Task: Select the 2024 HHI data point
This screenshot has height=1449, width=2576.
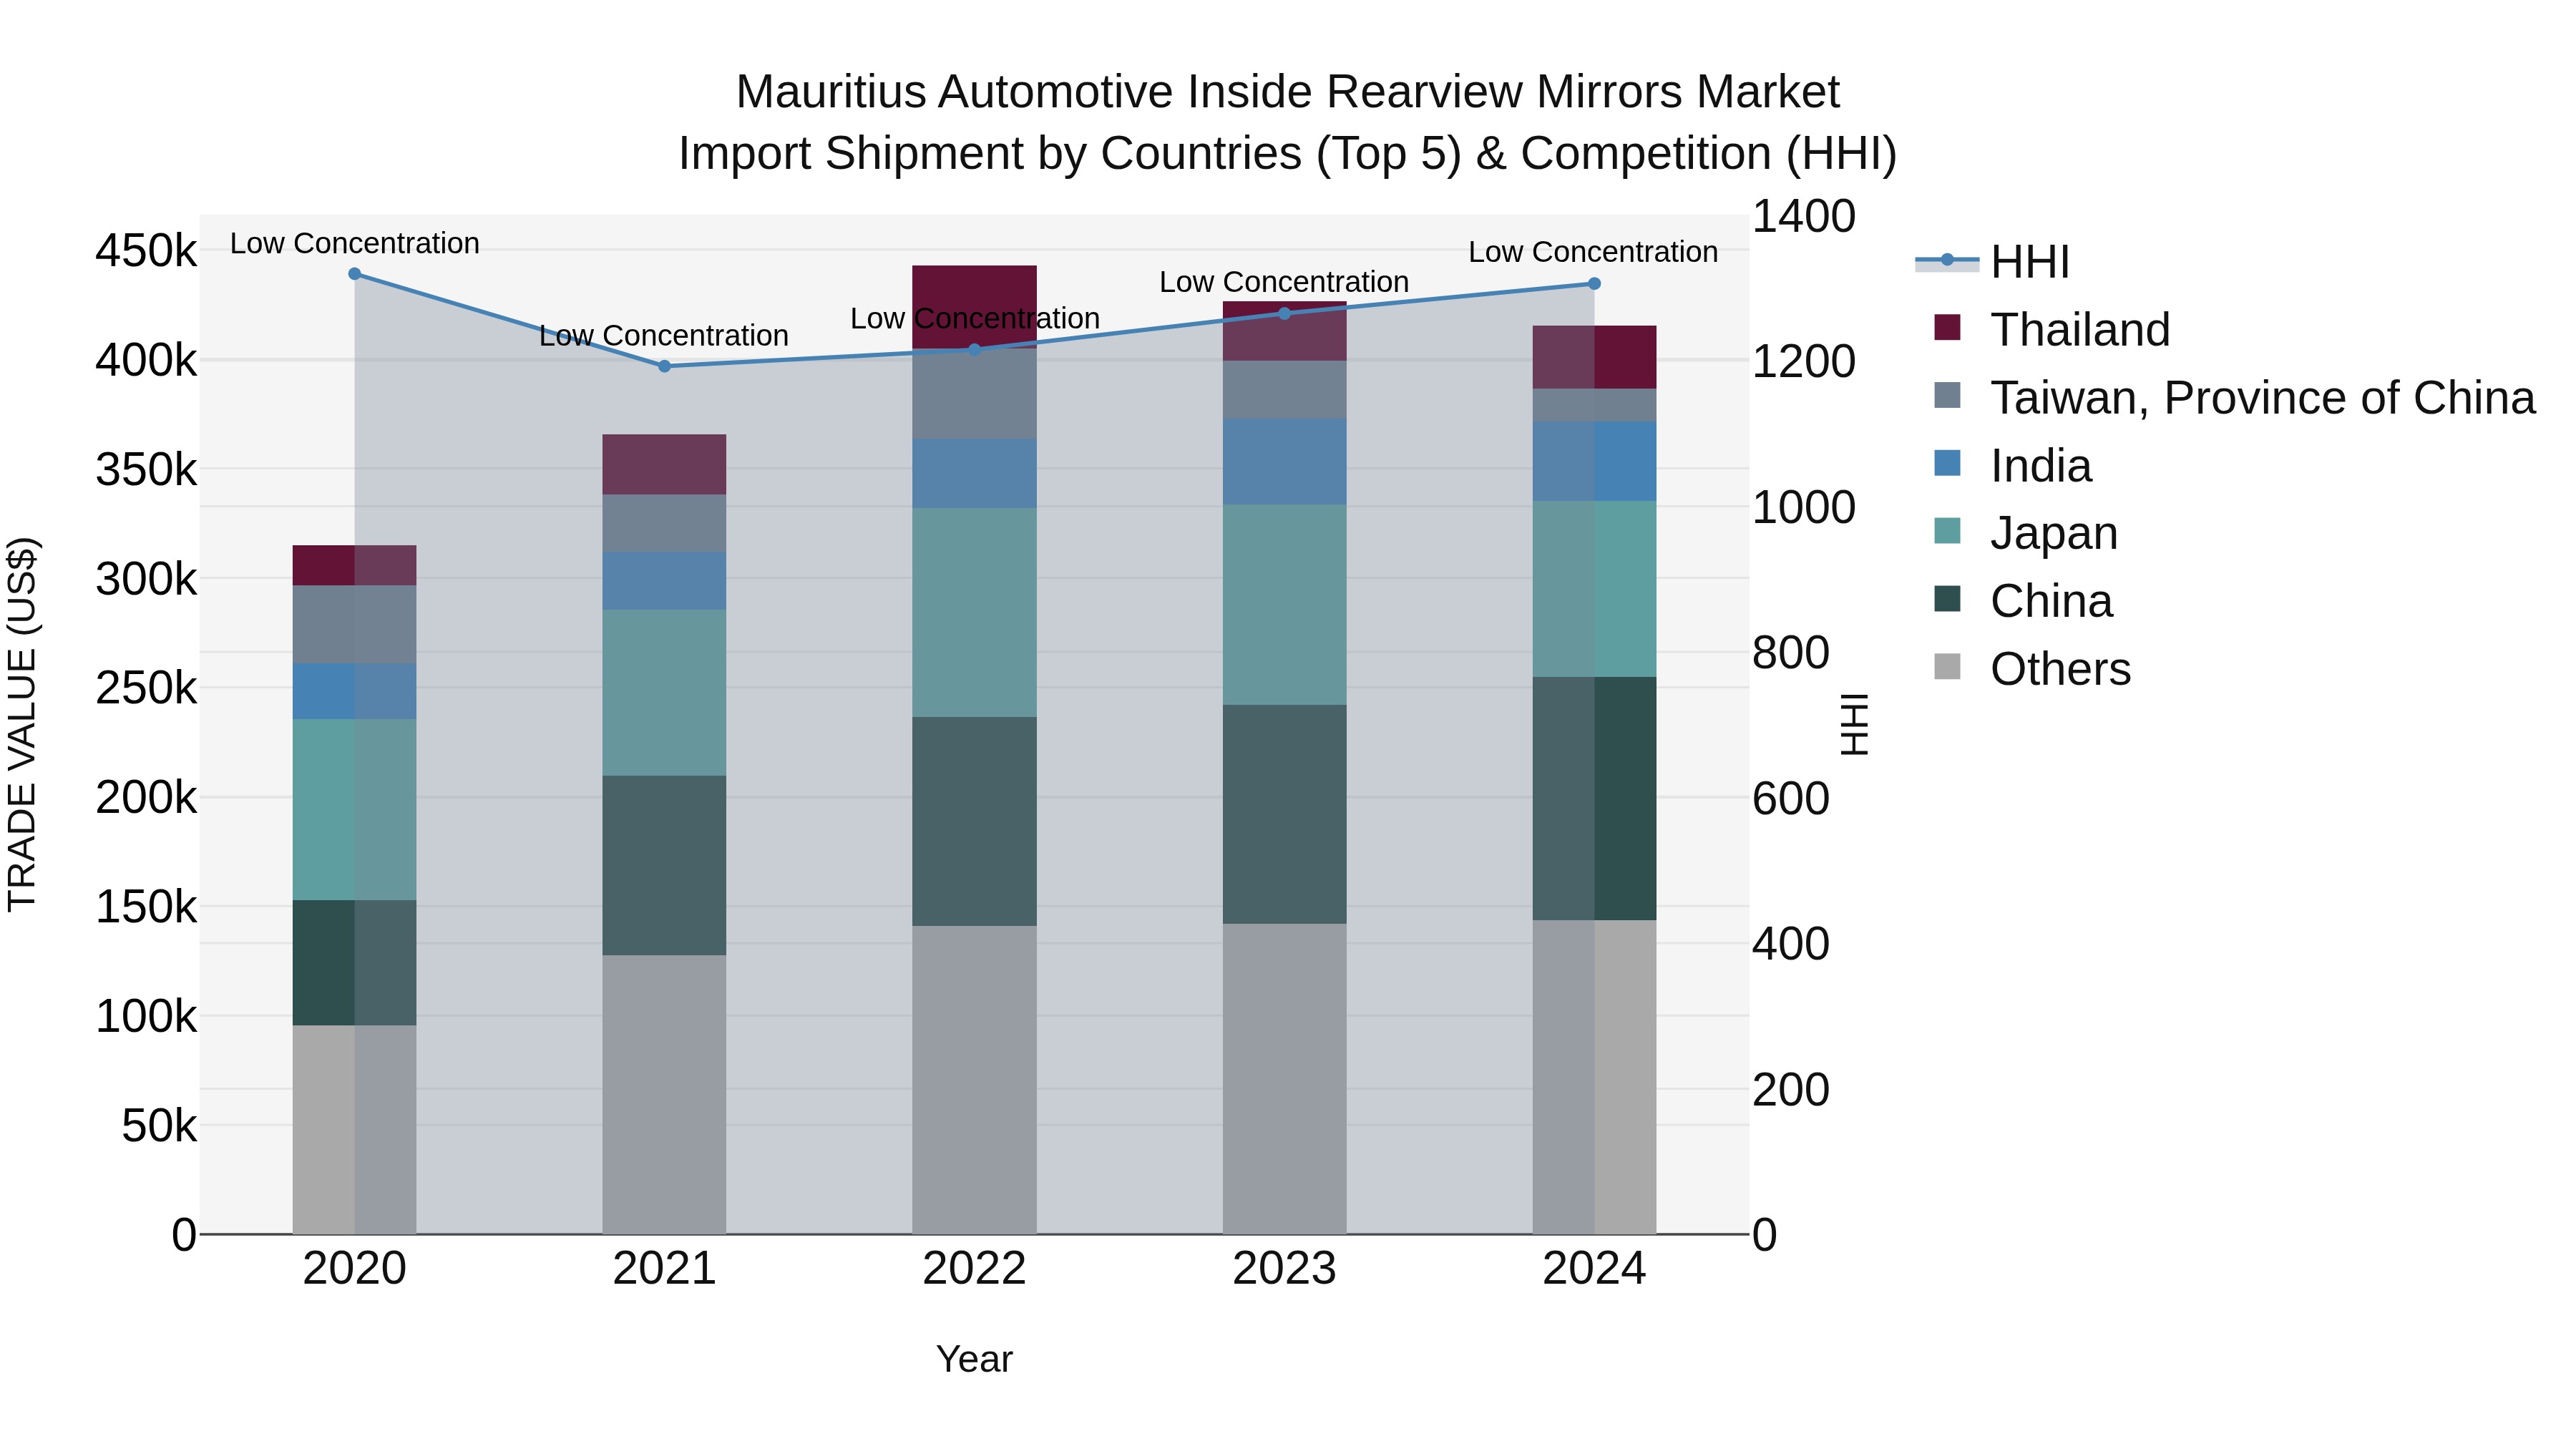Action: pos(1594,284)
